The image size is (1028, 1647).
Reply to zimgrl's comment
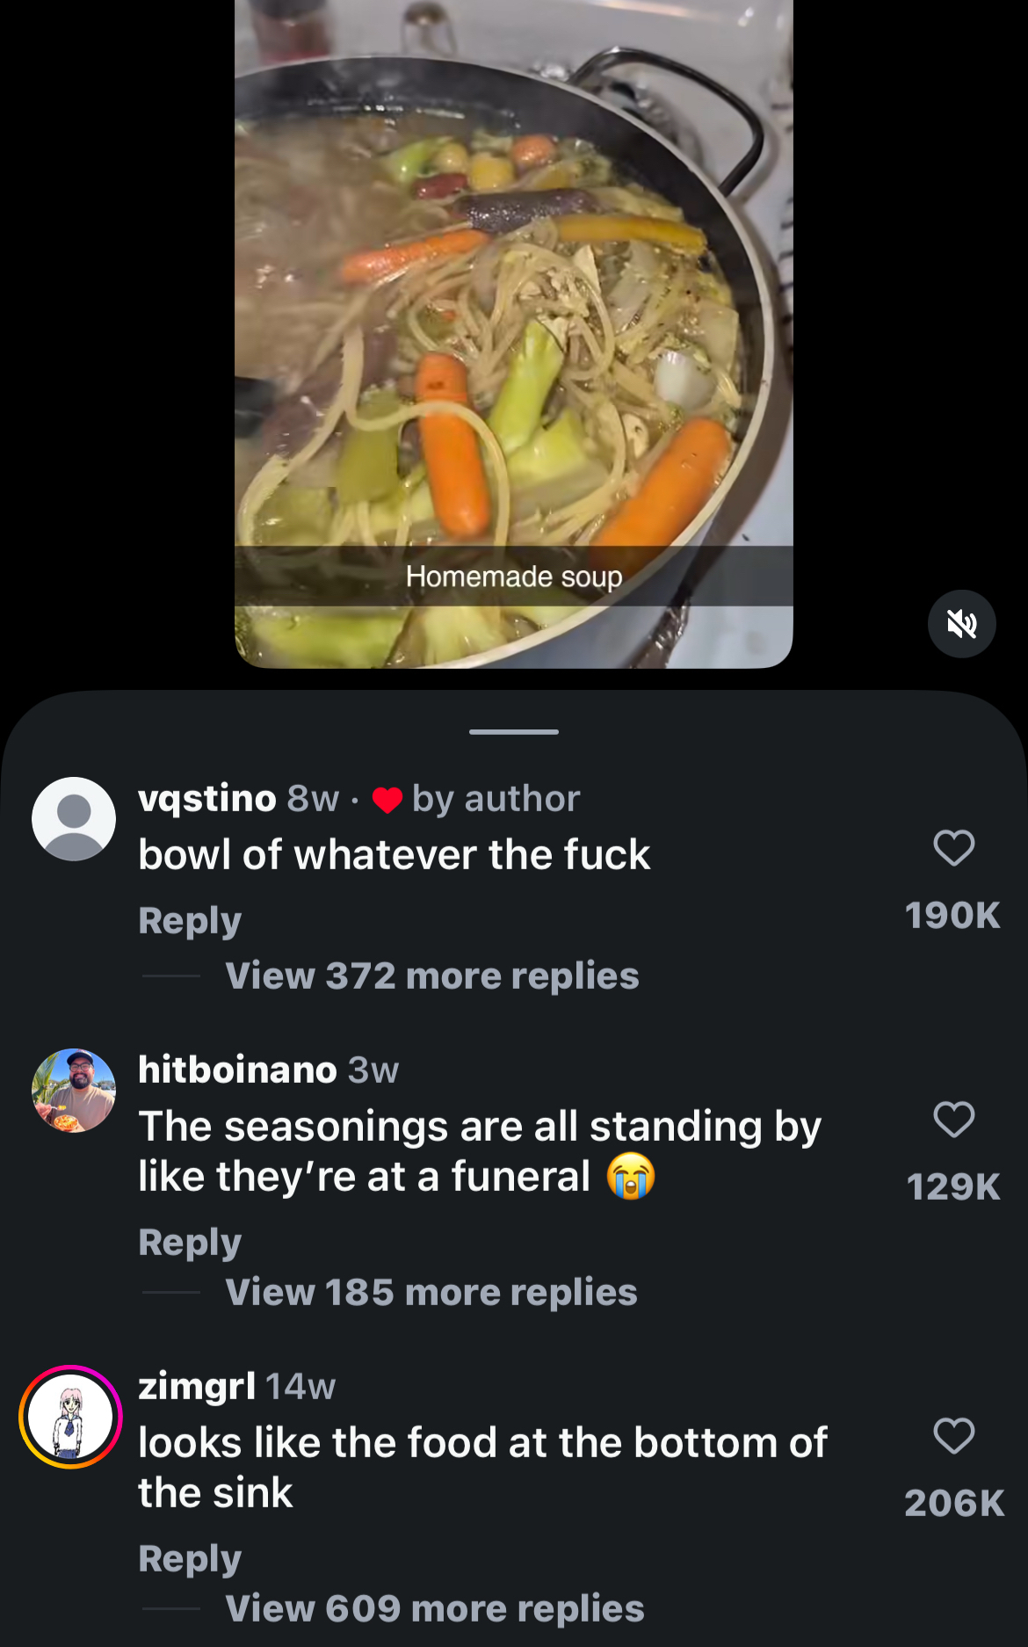click(190, 1558)
